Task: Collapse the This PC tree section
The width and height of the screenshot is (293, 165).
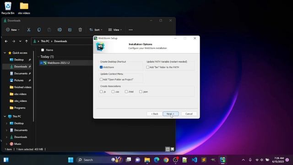Action: click(x=5, y=116)
